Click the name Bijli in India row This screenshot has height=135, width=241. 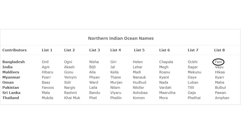pos(93,67)
